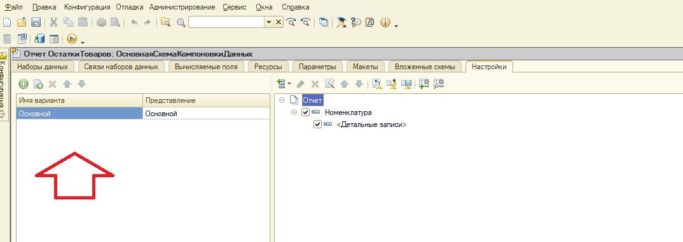
Task: Click the Copy icon in main toolbar
Action: click(x=69, y=23)
